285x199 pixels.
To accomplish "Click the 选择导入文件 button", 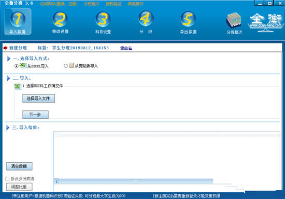I will coord(38,98).
